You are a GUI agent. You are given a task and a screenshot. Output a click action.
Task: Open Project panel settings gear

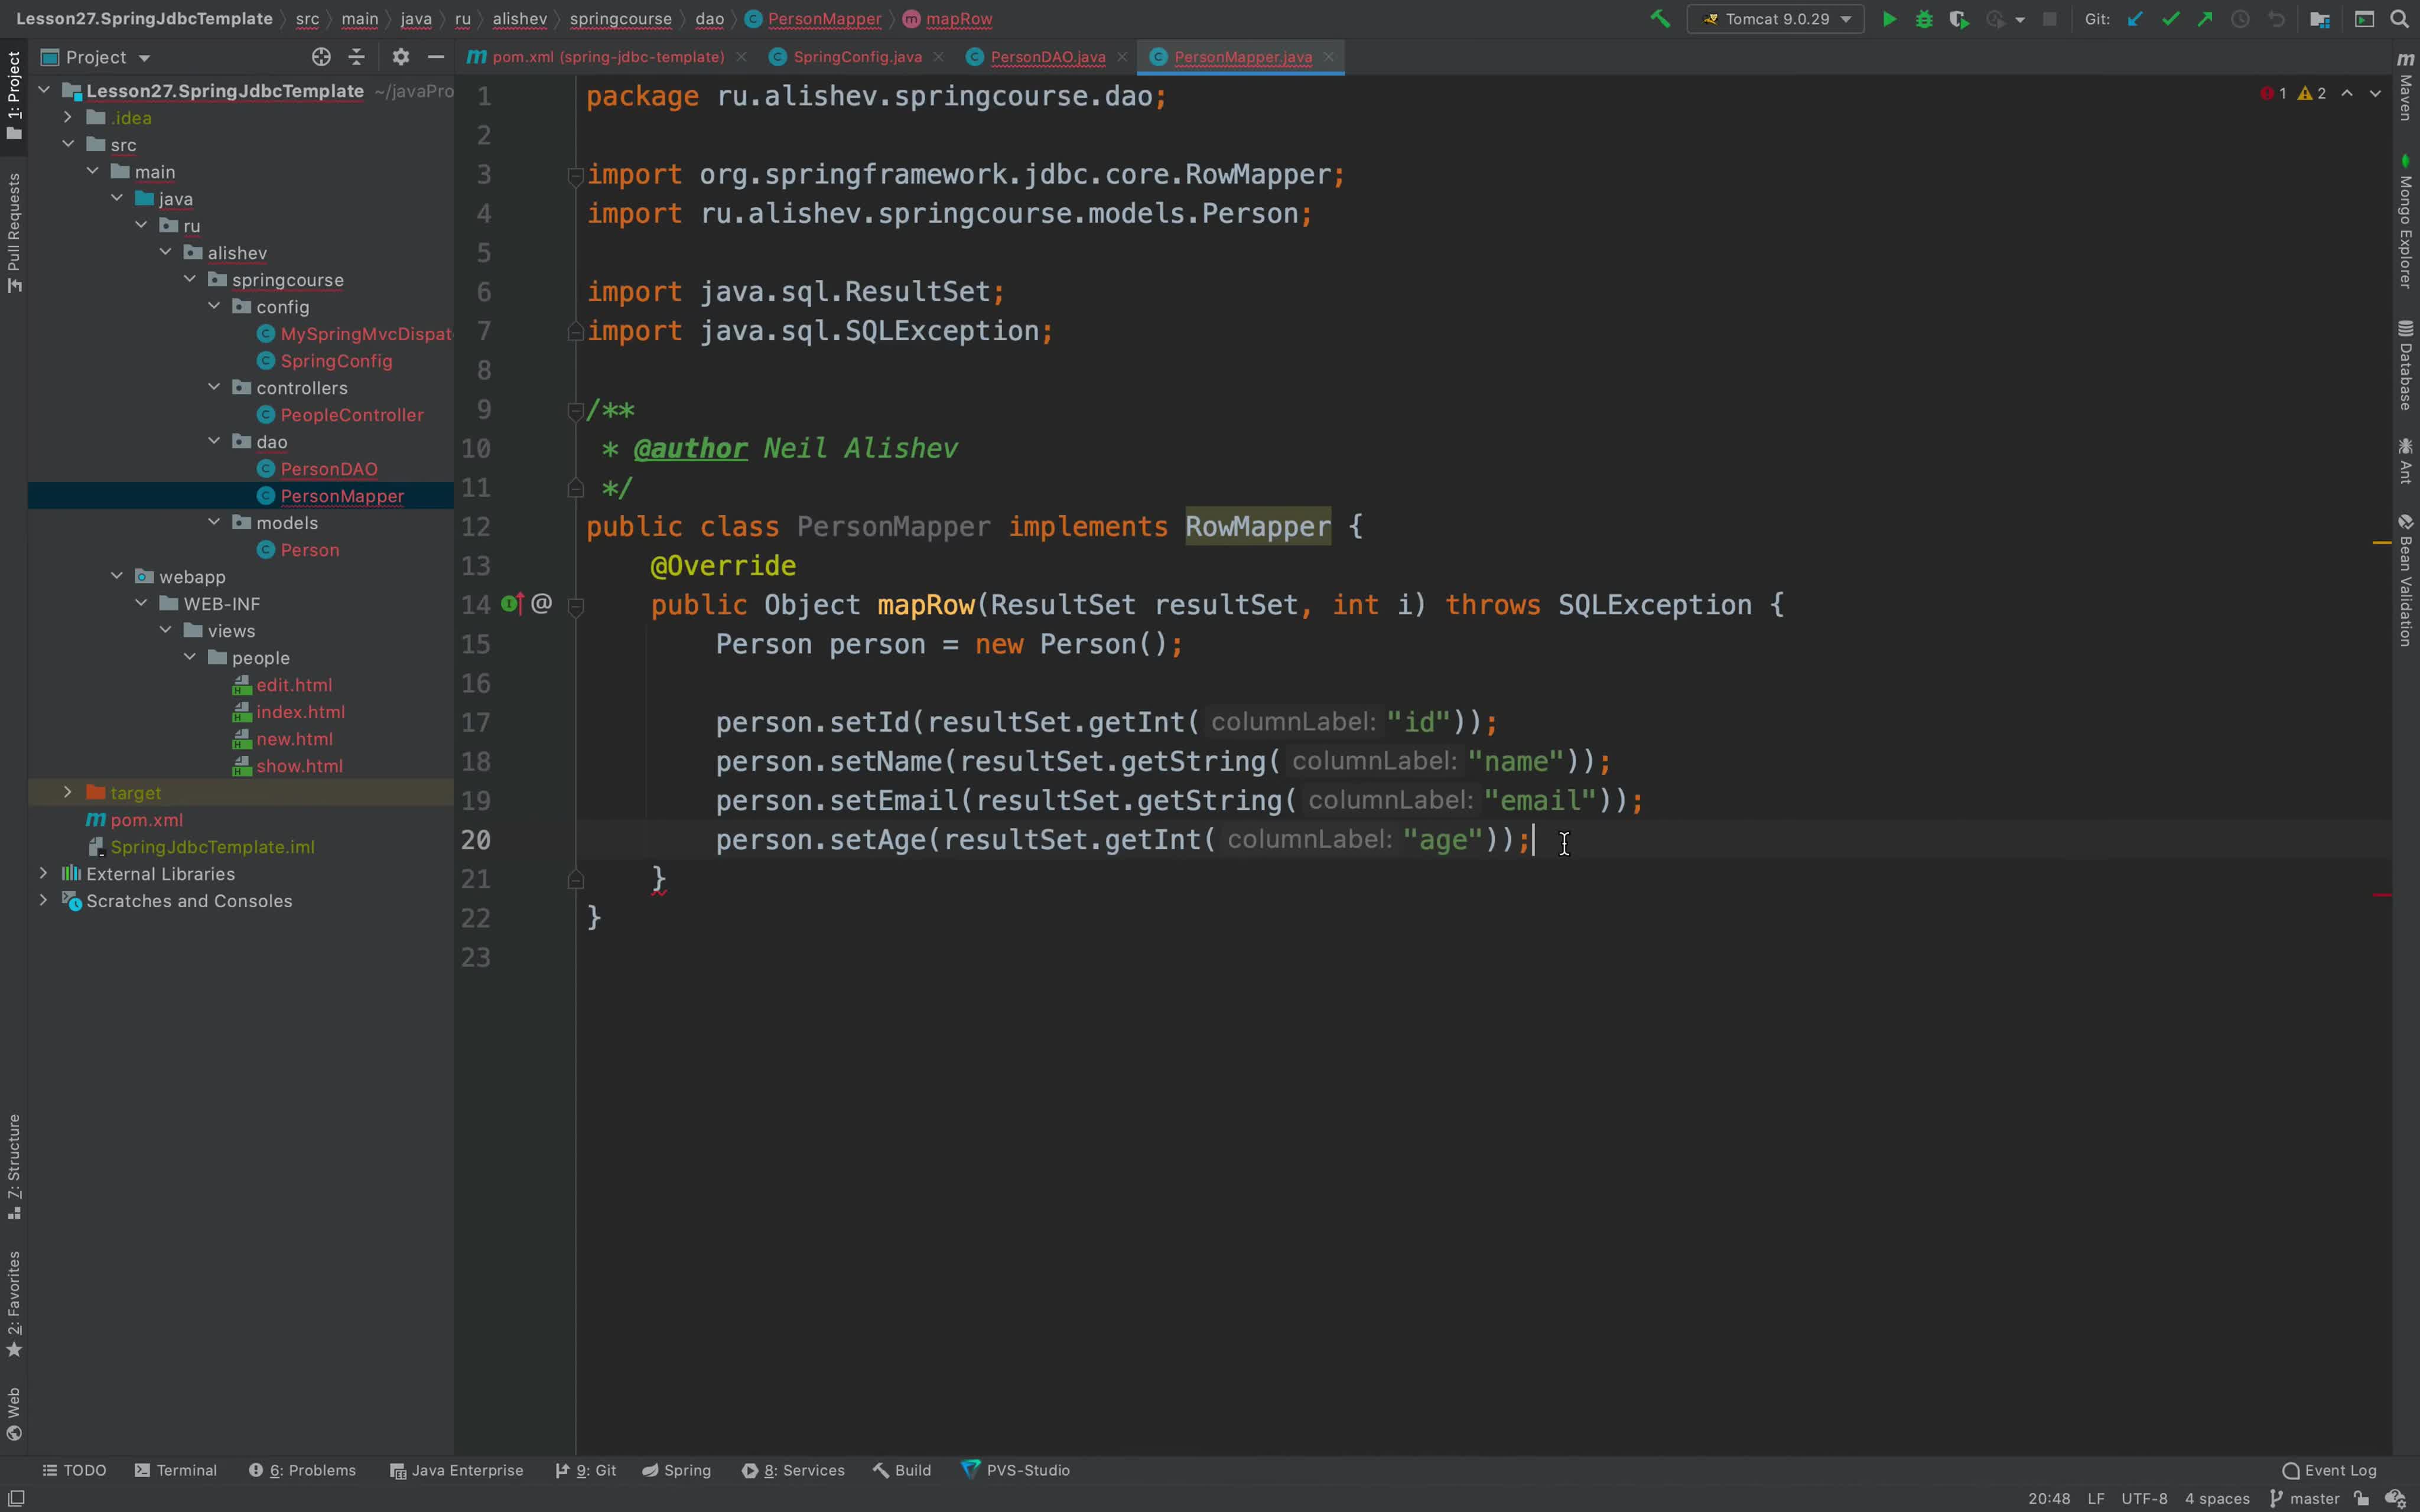(x=400, y=57)
